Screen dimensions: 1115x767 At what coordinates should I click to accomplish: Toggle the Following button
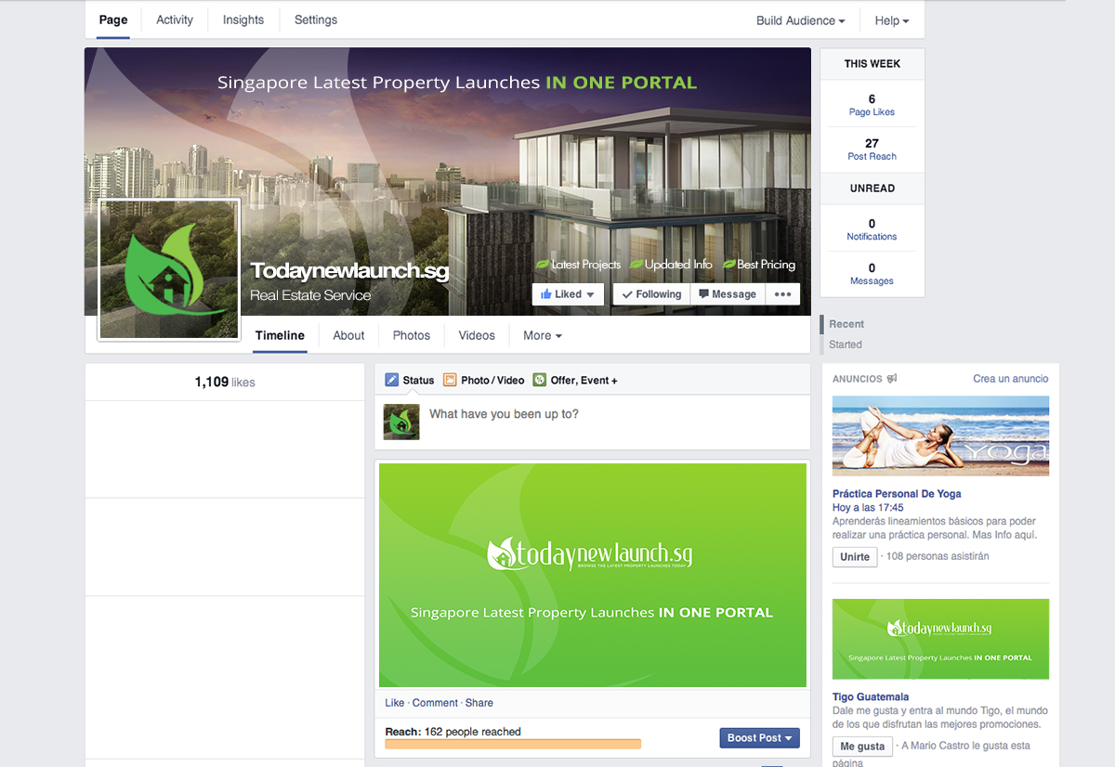tap(651, 294)
